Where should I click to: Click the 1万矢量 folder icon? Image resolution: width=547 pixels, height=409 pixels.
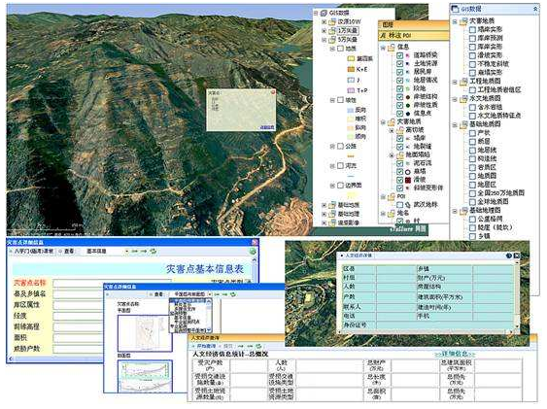tap(332, 31)
